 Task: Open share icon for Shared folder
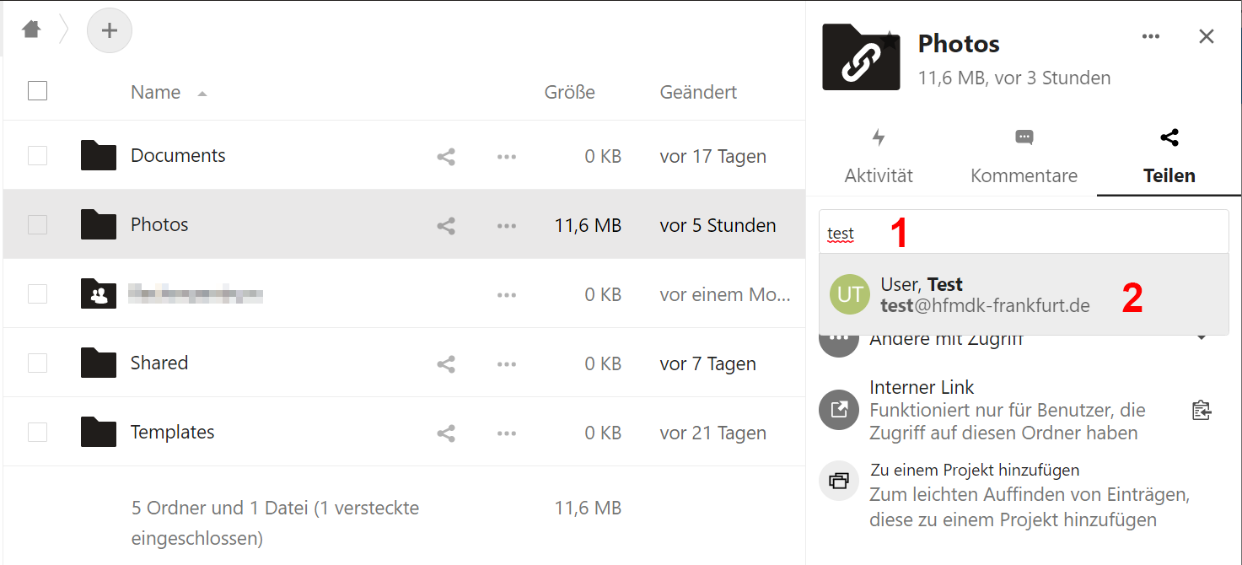pyautogui.click(x=446, y=363)
